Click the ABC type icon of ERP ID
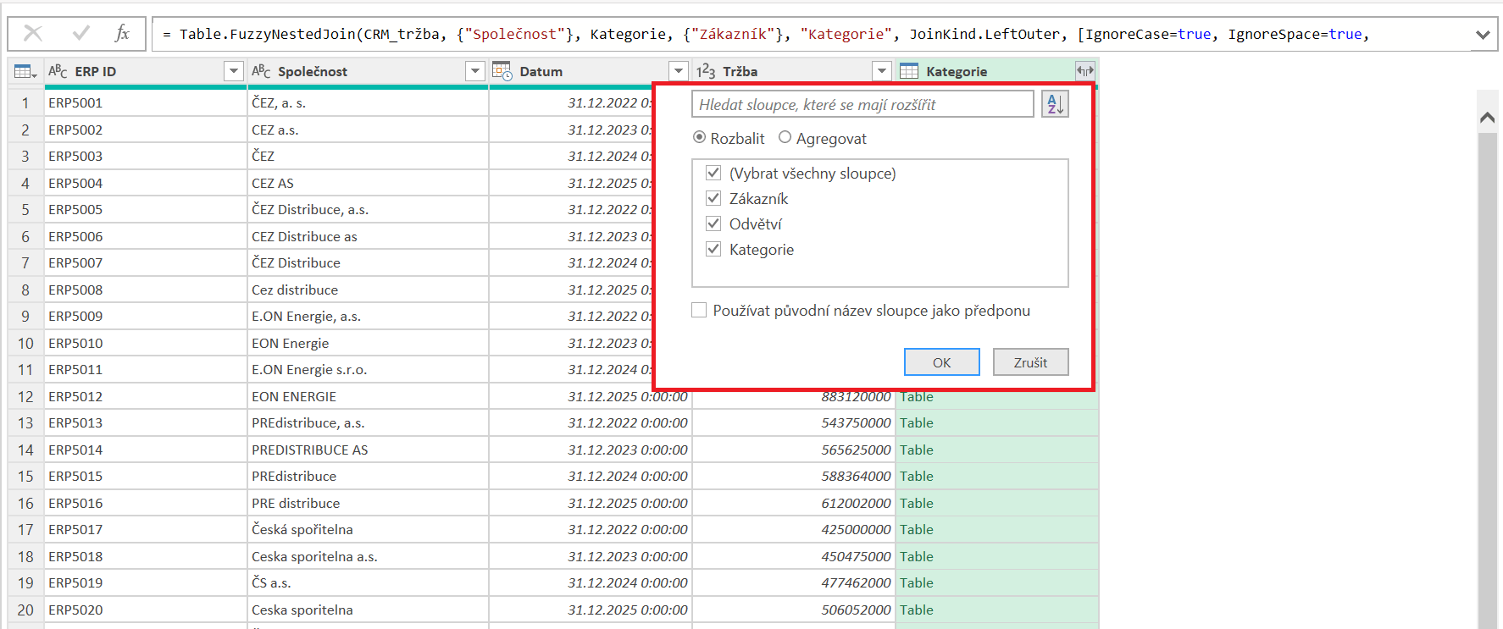 click(58, 71)
